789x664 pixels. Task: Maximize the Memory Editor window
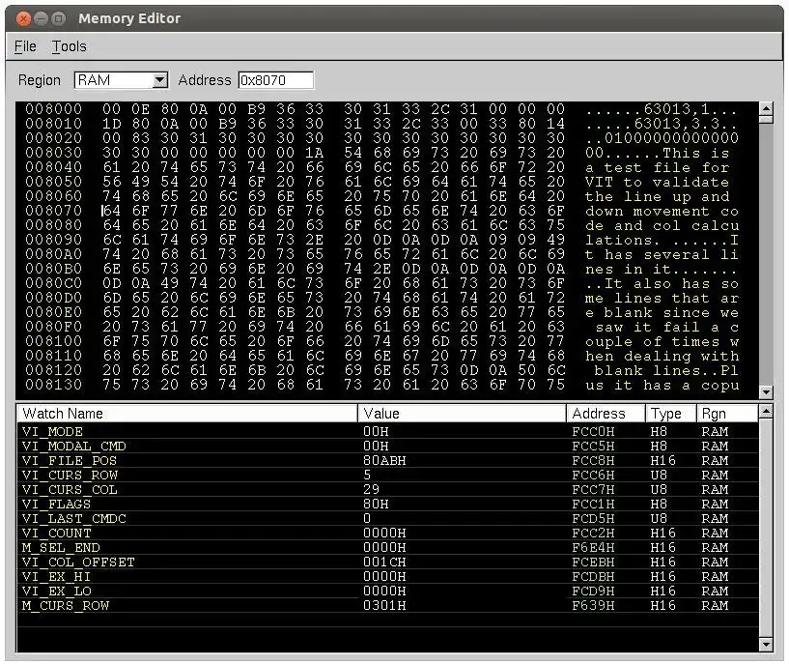(59, 18)
